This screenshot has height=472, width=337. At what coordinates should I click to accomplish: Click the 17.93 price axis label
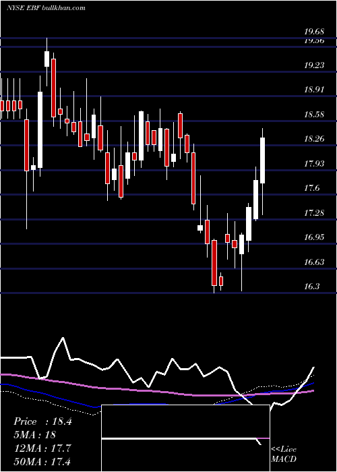coord(314,164)
